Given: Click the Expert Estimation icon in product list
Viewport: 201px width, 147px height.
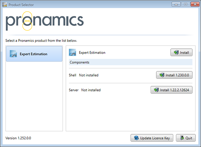Looking at the screenshot, I should pyautogui.click(x=13, y=54).
